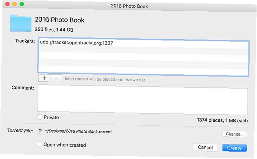This screenshot has width=257, height=159.
Task: Click the 2016 Photo Book folder name heading
Action: click(x=60, y=20)
